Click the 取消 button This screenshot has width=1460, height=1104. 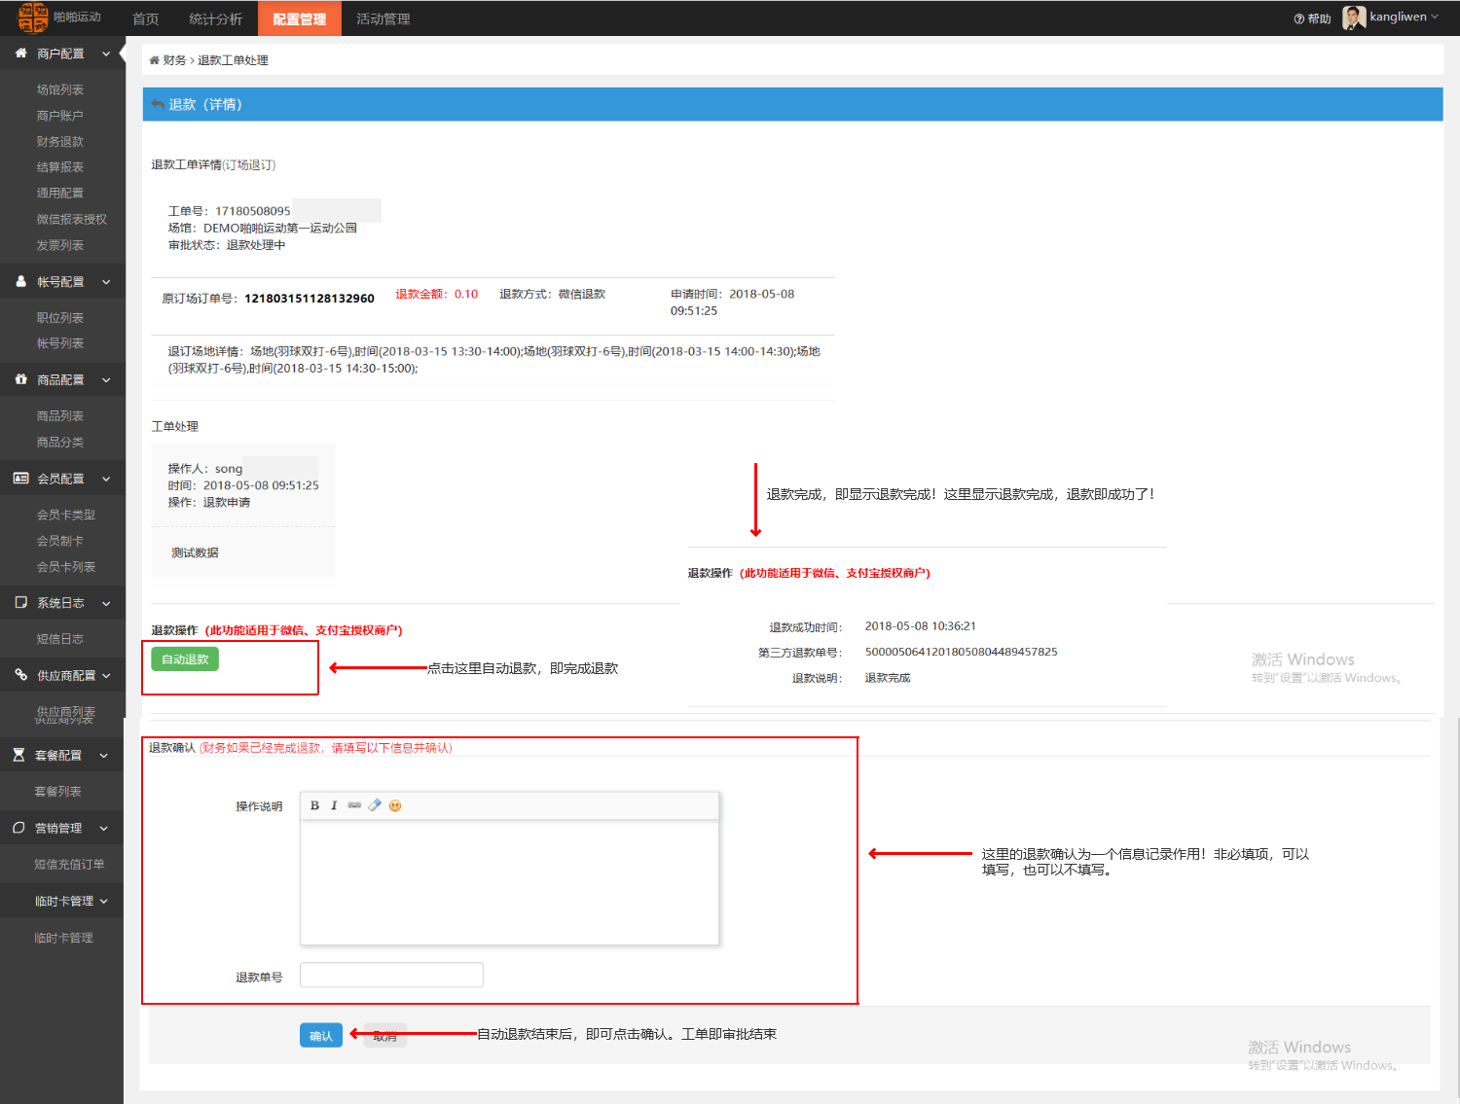(x=385, y=1036)
